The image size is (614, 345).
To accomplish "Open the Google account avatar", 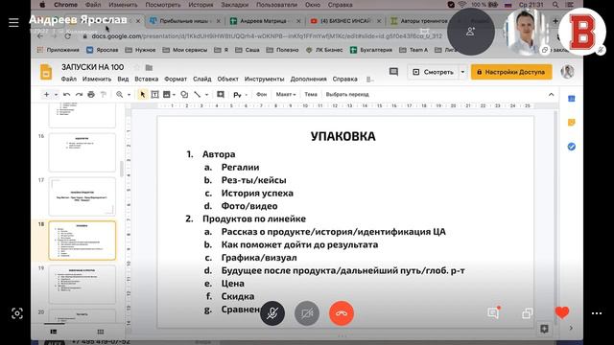I will click(x=567, y=72).
